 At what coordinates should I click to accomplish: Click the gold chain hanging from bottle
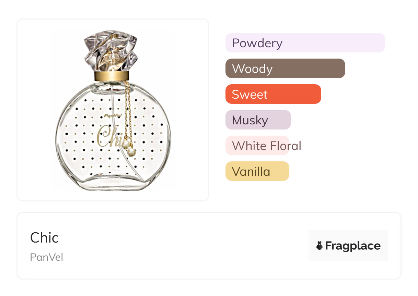point(127,110)
